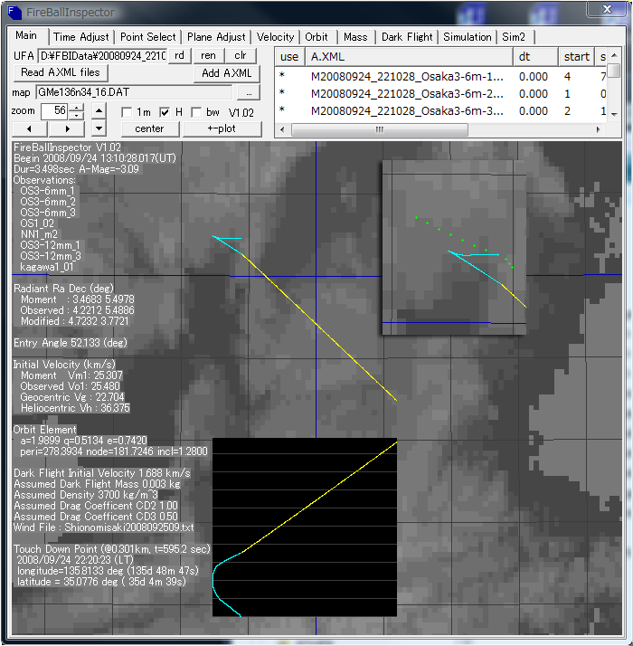Switch to the Dark Flight tab
Viewport: 633px width, 646px height.
(406, 37)
